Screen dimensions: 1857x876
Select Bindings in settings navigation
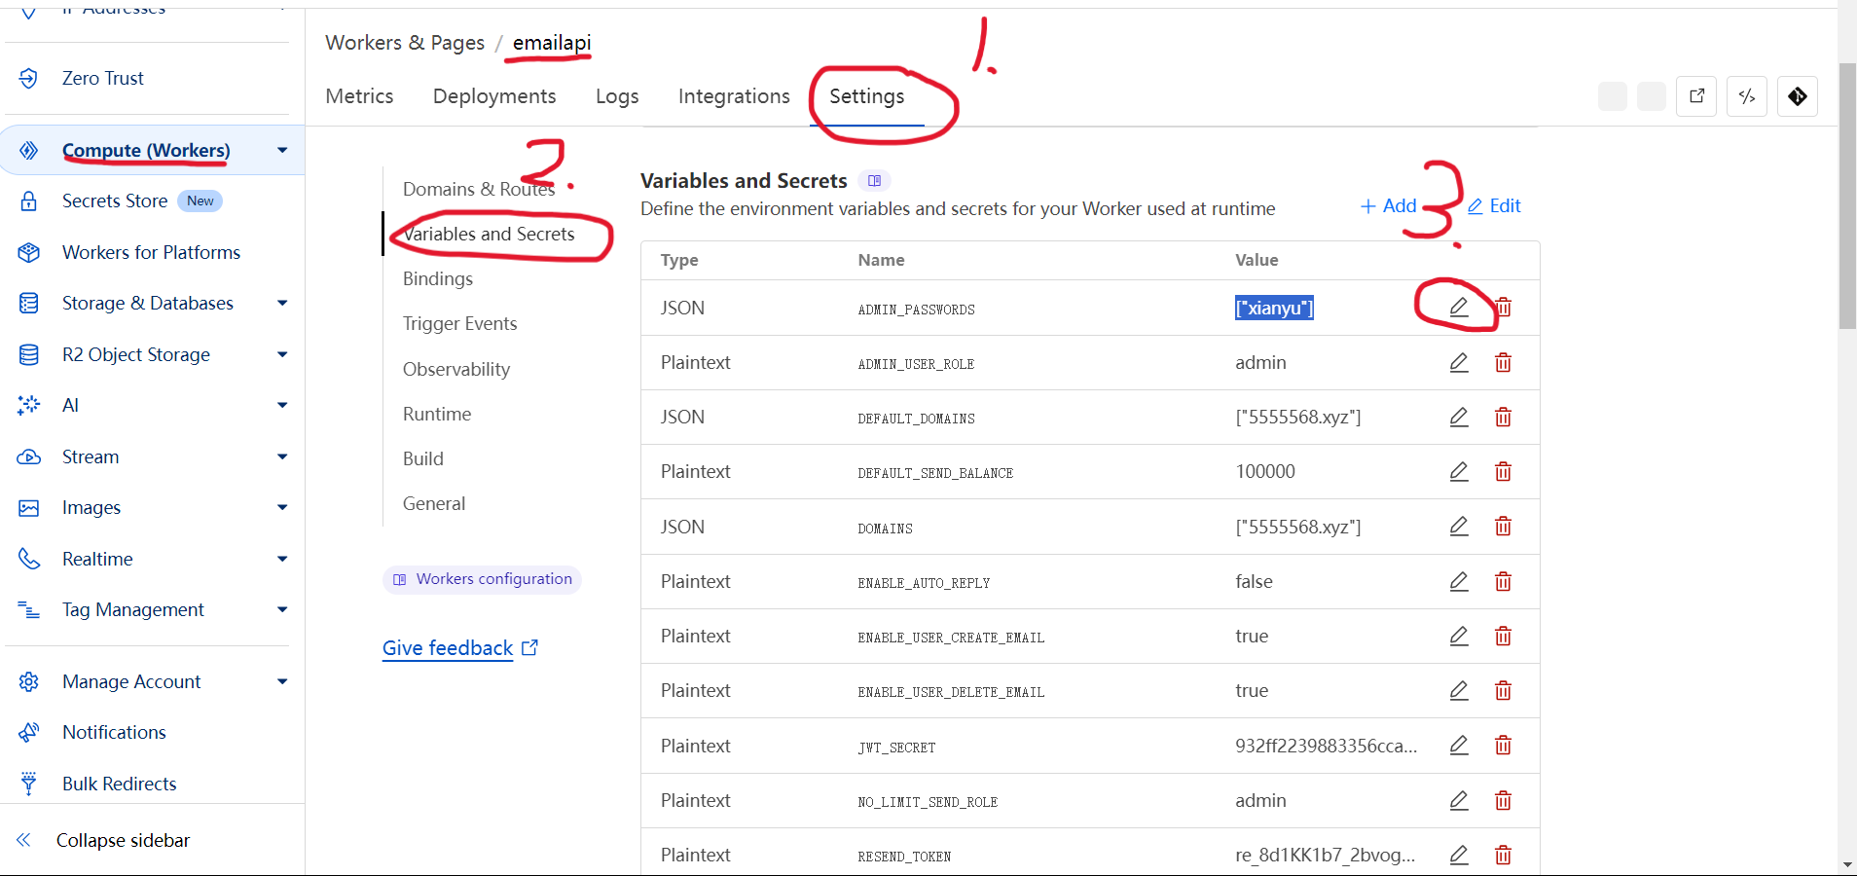tap(438, 279)
